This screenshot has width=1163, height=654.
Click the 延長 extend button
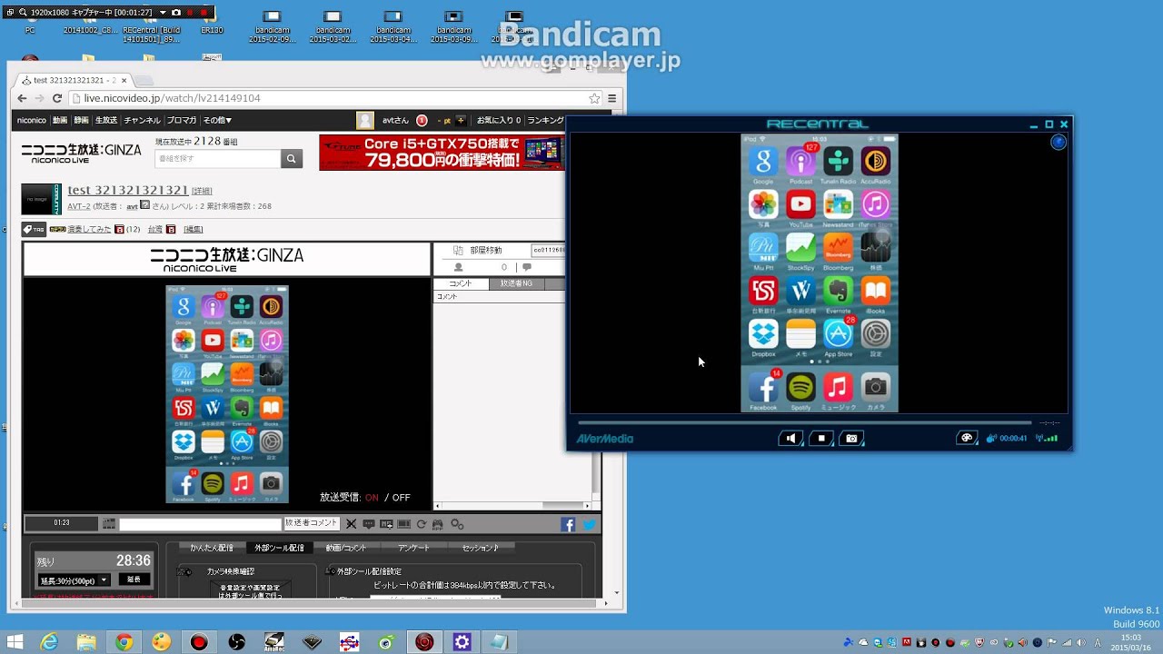click(134, 580)
